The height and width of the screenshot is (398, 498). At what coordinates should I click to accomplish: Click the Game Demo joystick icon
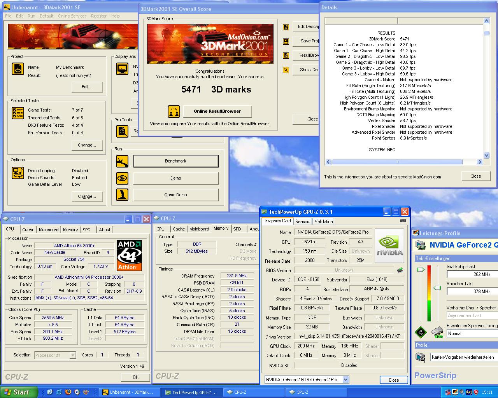tap(122, 195)
